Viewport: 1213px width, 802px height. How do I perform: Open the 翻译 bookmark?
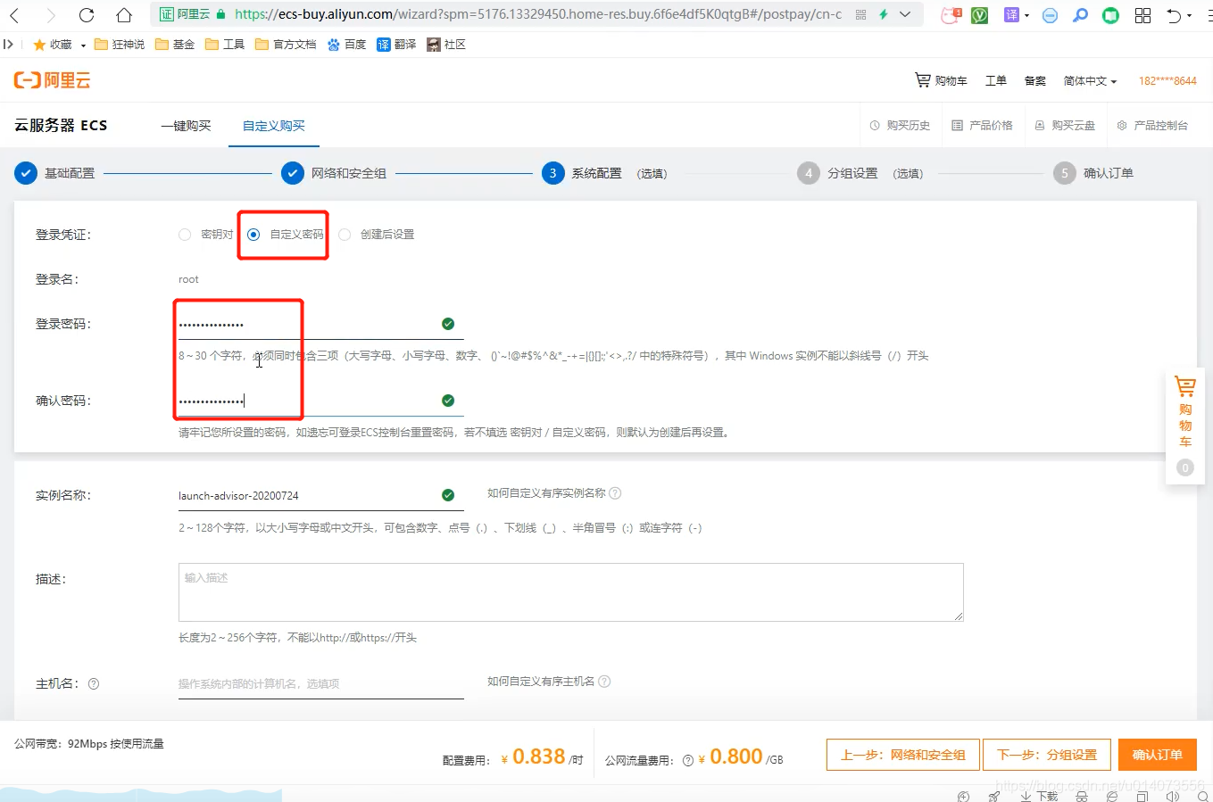[396, 45]
